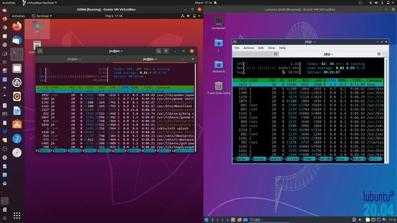
Task: Open LibreOffice Writer in Ubuntu guest dock
Action: point(17,110)
